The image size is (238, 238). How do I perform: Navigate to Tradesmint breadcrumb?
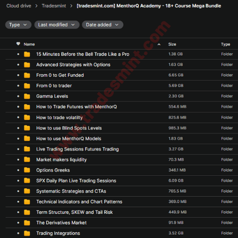pyautogui.click(x=54, y=6)
